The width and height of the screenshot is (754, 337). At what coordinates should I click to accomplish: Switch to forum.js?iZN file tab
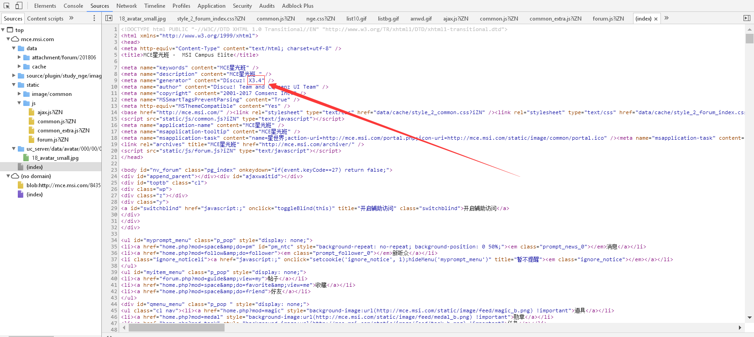pyautogui.click(x=608, y=19)
